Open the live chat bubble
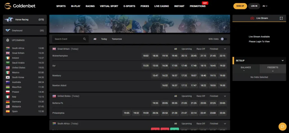This screenshot has width=289, height=133. pos(282,126)
